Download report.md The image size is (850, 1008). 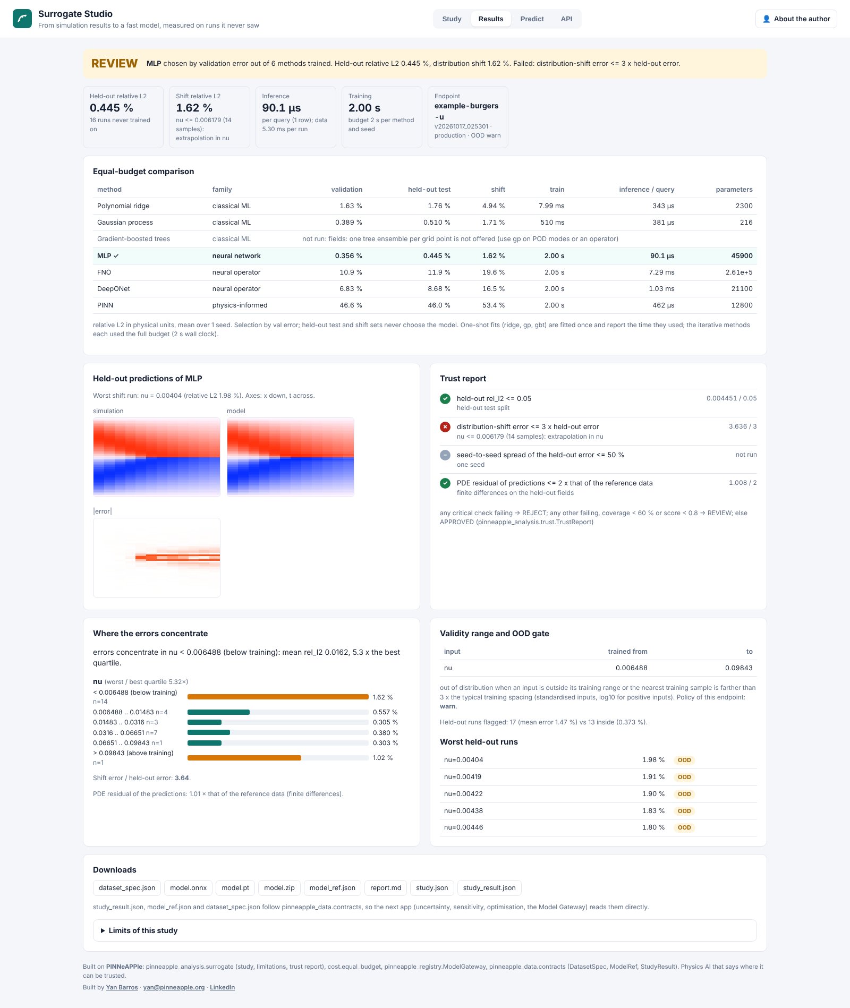(386, 888)
